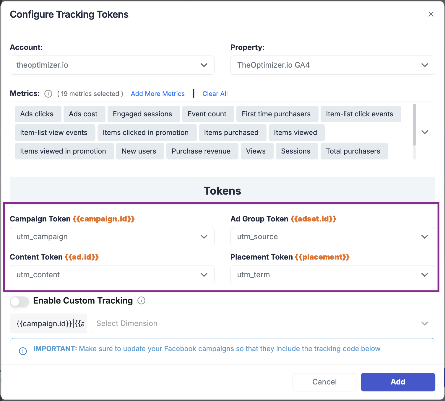Open the Property dropdown

[332, 65]
